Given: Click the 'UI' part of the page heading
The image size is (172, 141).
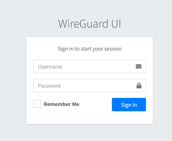Looking at the screenshot, I should [x=116, y=24].
